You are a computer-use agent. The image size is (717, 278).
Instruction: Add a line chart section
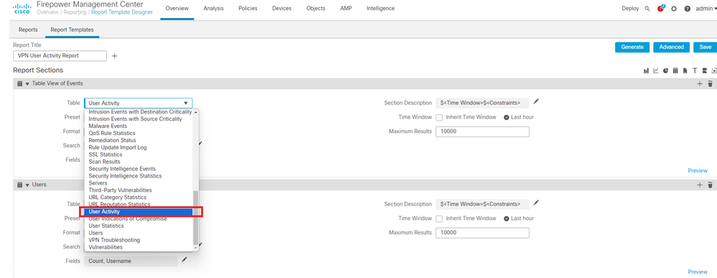[656, 71]
